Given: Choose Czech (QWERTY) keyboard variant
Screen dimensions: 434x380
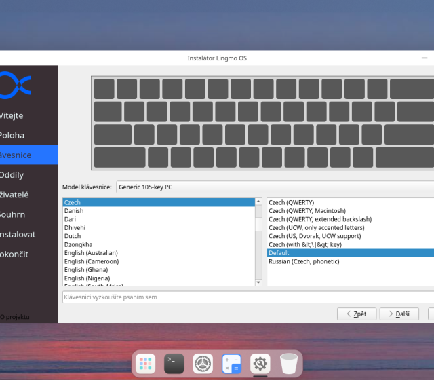Looking at the screenshot, I should [x=291, y=202].
